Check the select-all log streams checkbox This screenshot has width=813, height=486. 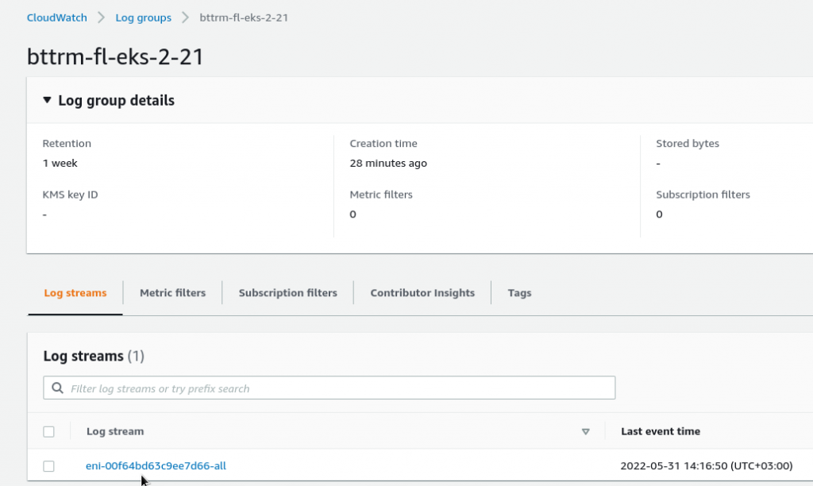48,431
